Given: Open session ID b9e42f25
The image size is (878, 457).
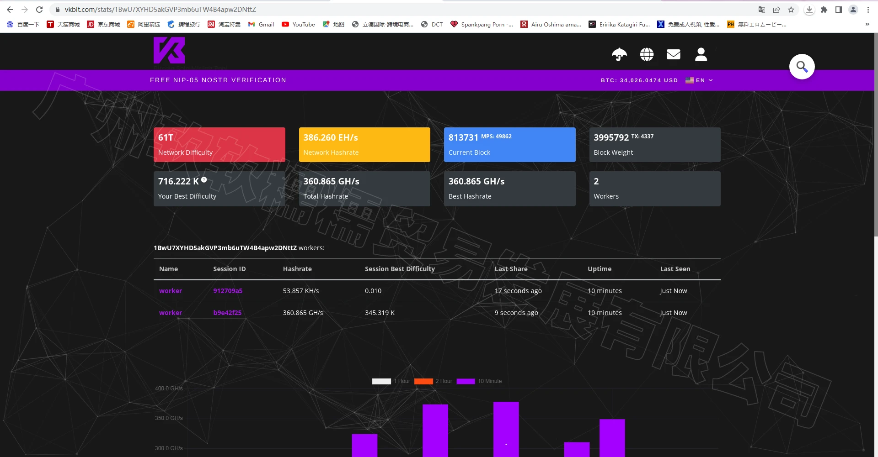Looking at the screenshot, I should (x=227, y=313).
